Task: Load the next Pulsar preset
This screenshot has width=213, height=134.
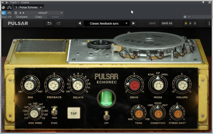Action: pyautogui.click(x=133, y=23)
